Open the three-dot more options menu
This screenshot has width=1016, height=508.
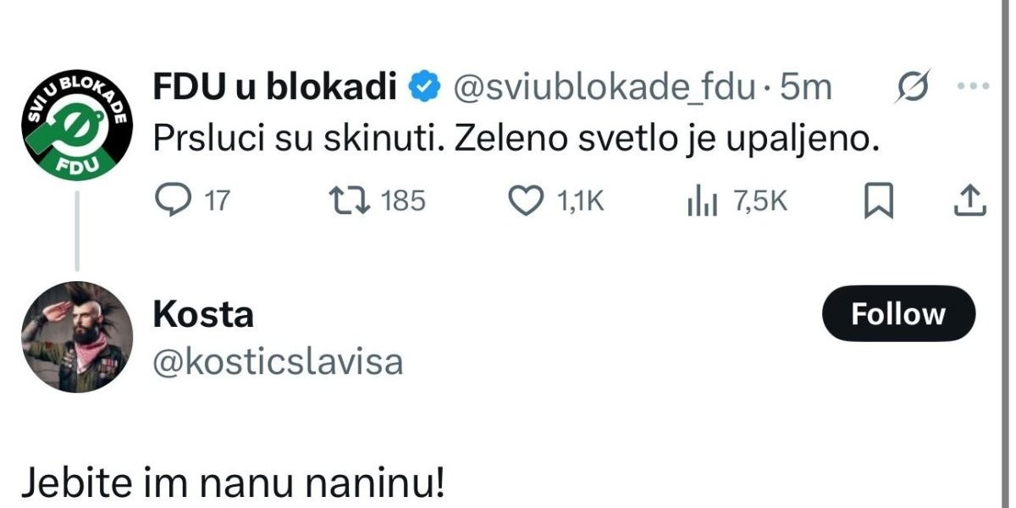(x=972, y=86)
